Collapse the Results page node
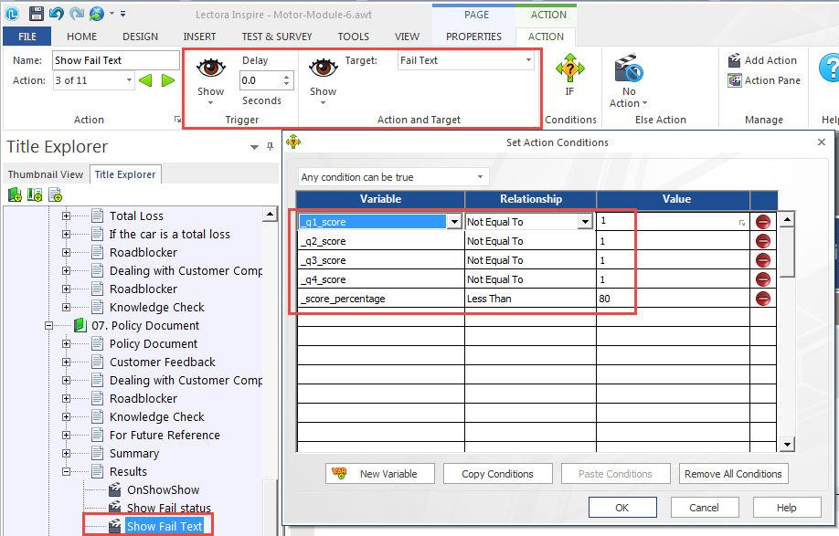Viewport: 839px width, 536px height. click(67, 471)
